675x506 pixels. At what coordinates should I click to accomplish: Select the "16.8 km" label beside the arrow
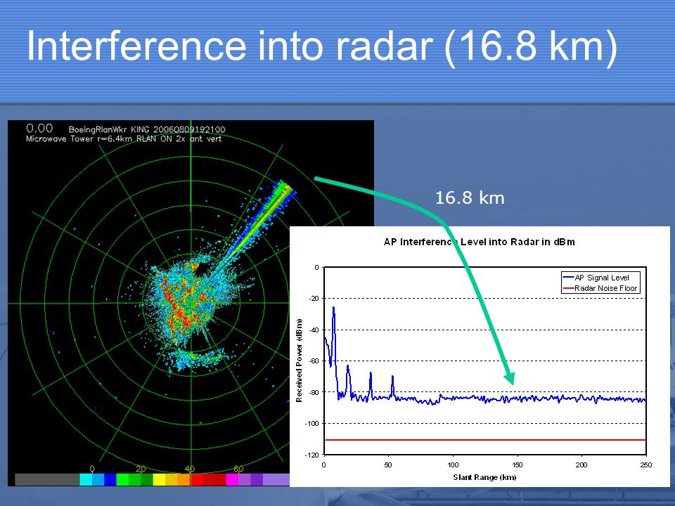click(470, 198)
